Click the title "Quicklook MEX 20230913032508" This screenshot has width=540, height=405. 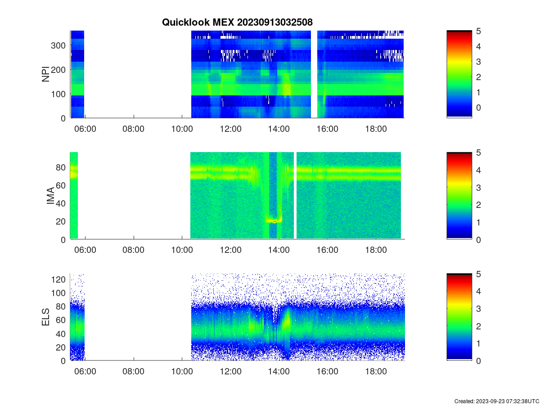point(237,22)
